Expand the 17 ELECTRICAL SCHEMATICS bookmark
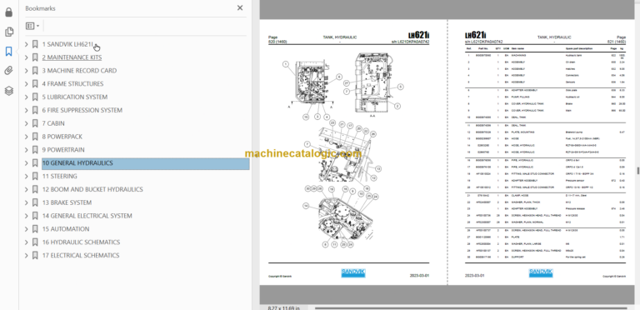 (27, 255)
